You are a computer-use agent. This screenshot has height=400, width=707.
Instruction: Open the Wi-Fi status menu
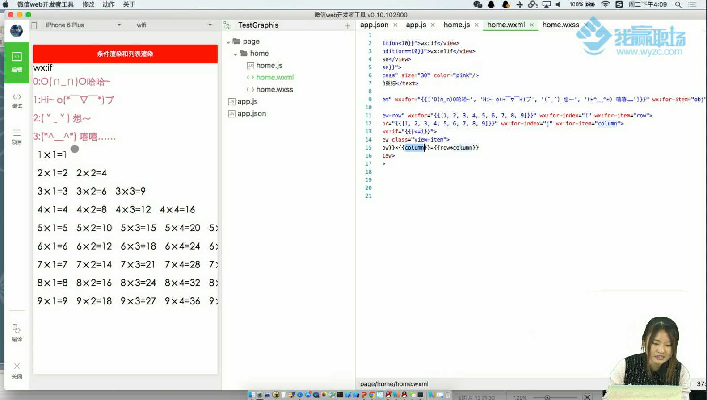pyautogui.click(x=606, y=4)
